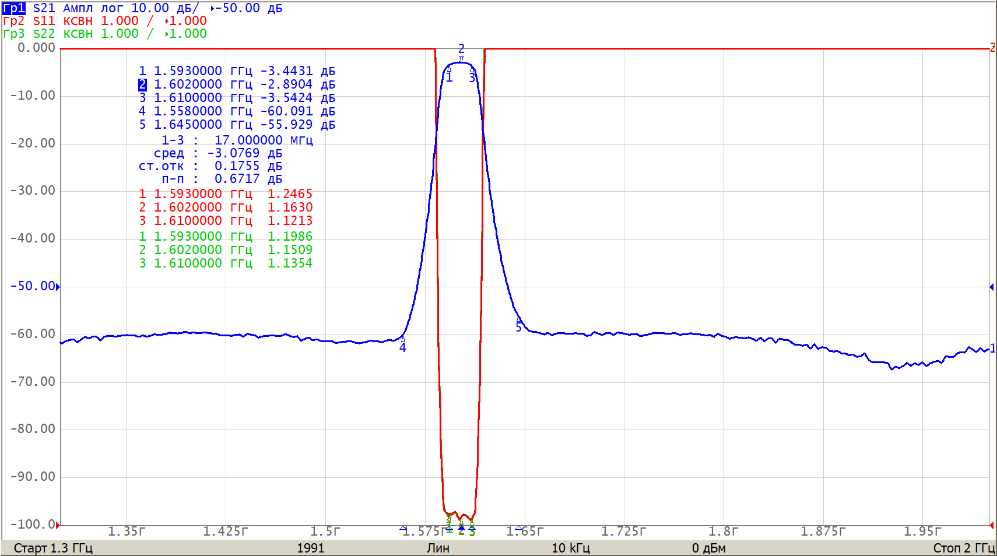Open the Лин sweep type field
The width and height of the screenshot is (997, 556).
coord(438,548)
